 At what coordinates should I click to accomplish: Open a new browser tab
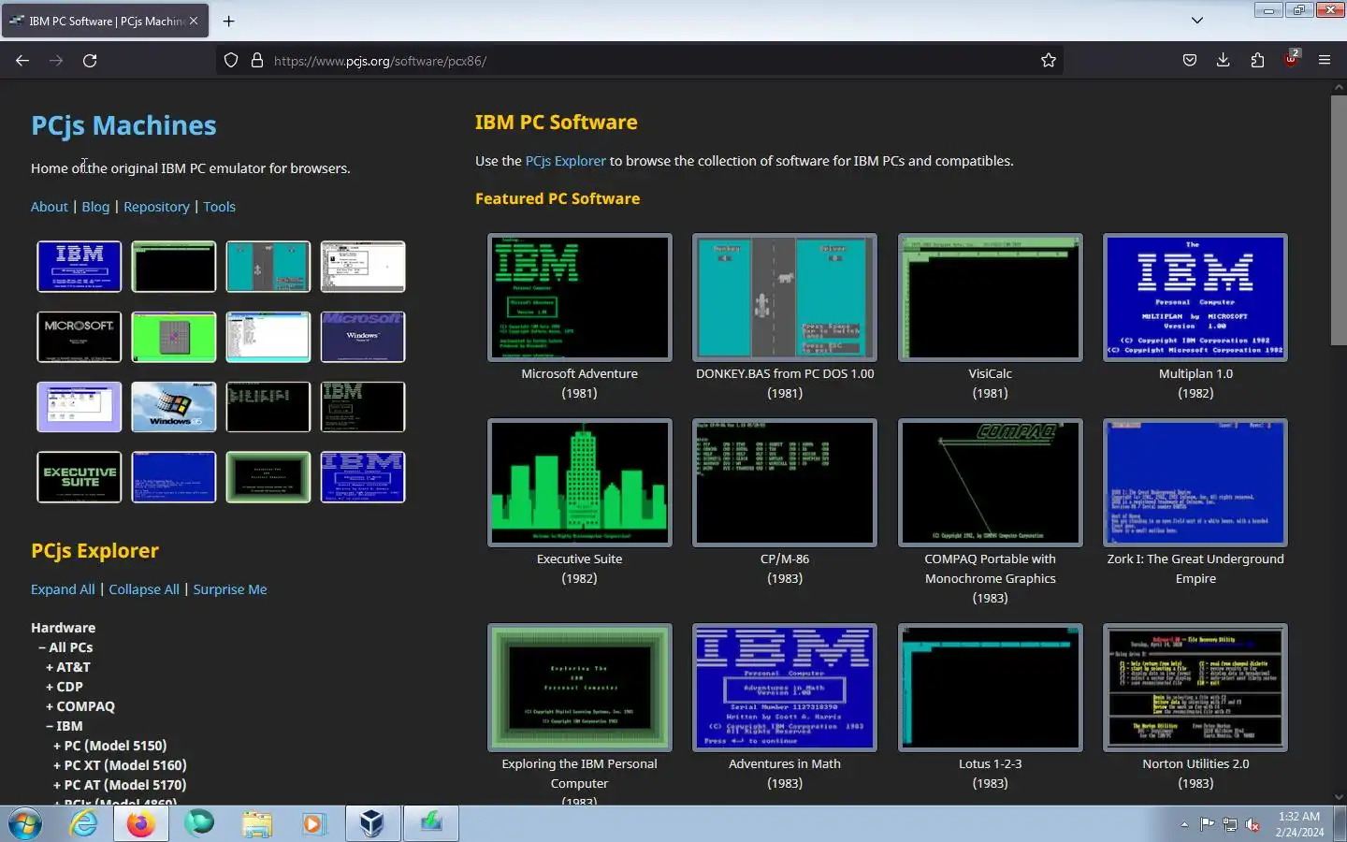tap(228, 21)
